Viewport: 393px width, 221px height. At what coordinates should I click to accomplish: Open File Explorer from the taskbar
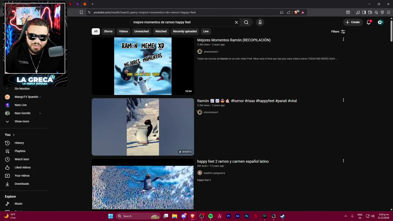pyautogui.click(x=174, y=216)
